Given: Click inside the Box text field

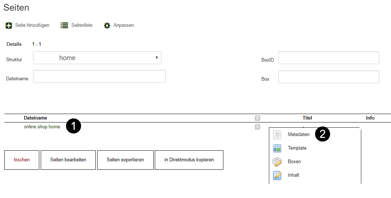Looking at the screenshot, I should (x=329, y=77).
